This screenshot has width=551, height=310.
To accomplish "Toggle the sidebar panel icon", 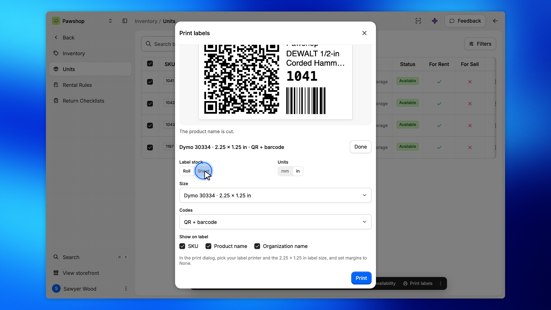I will 125,21.
